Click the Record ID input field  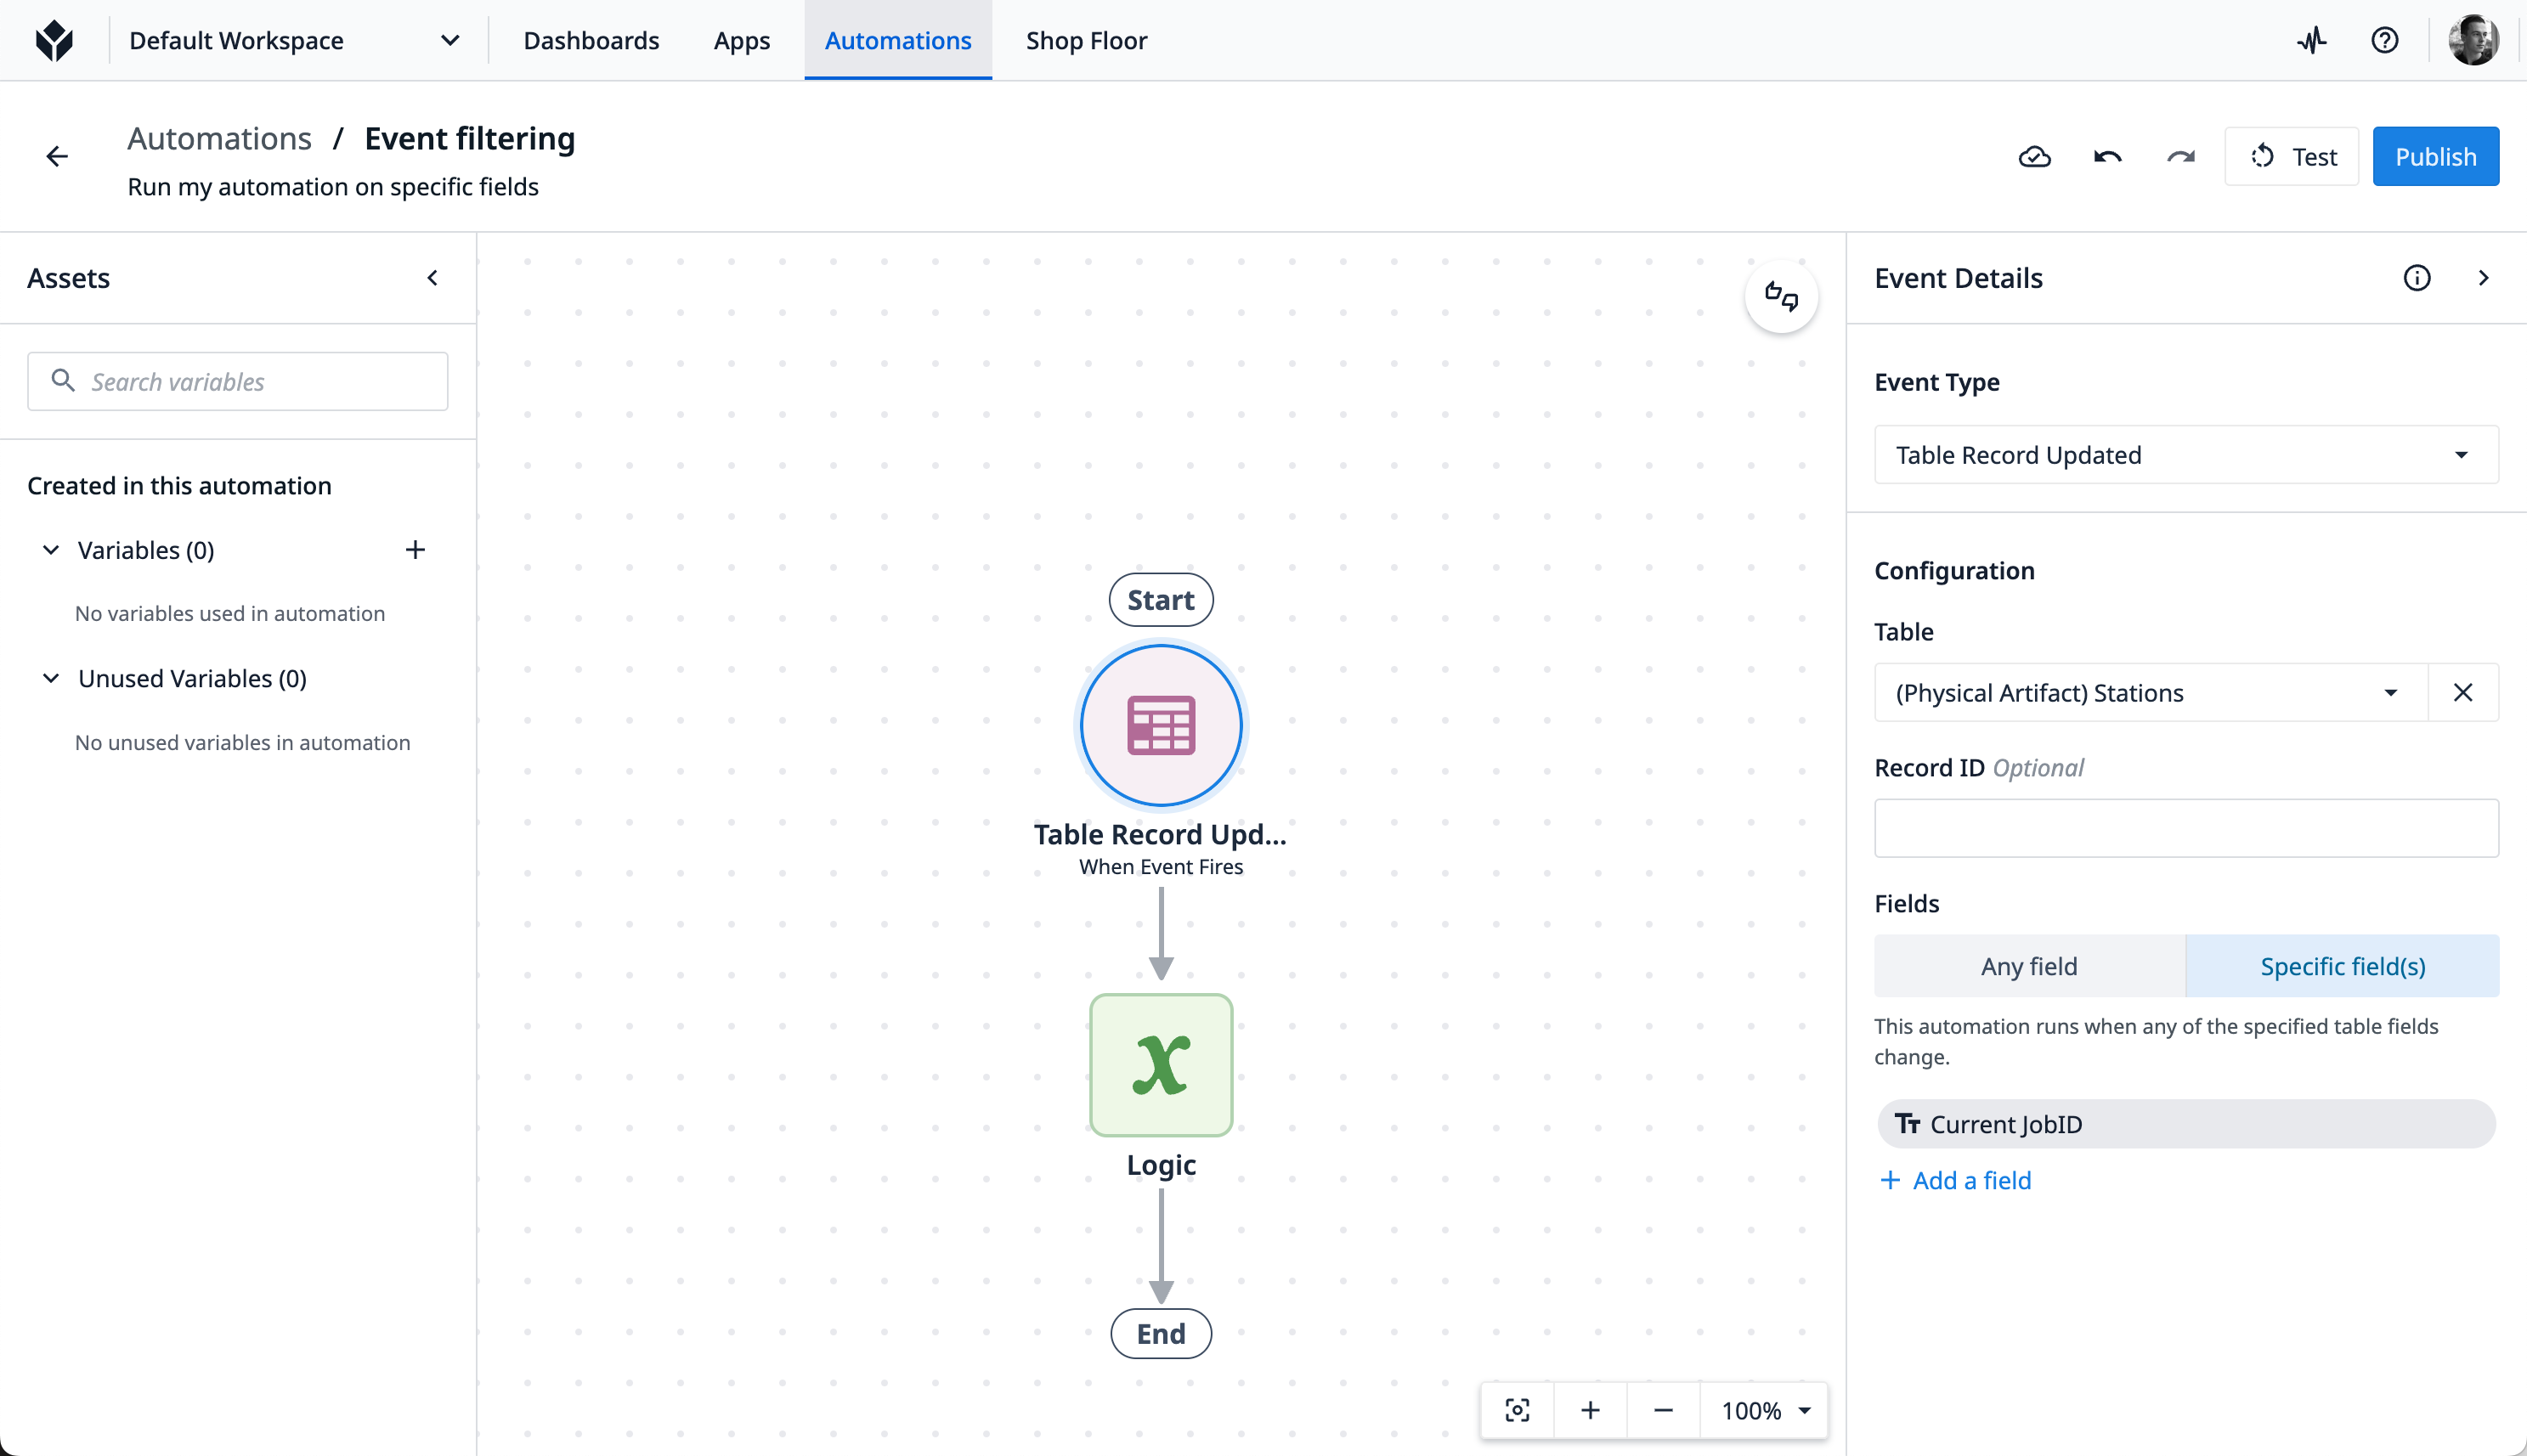2186,828
